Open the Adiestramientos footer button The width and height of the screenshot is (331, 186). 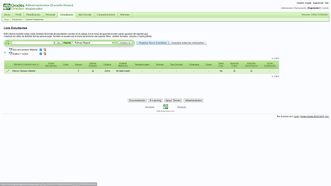click(193, 100)
